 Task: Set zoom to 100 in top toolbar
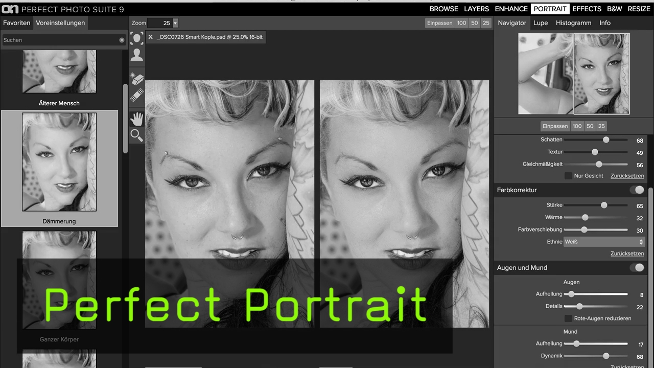click(x=462, y=23)
